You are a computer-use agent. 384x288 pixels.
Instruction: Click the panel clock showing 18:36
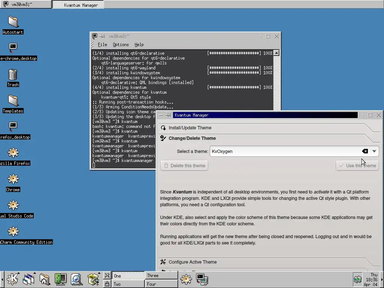tap(371, 280)
